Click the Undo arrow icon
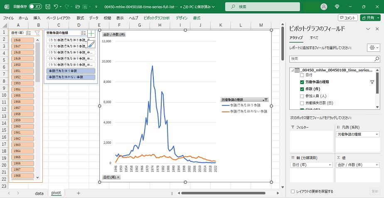 56,7
